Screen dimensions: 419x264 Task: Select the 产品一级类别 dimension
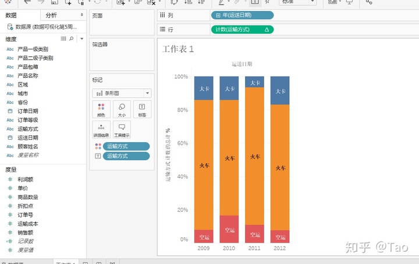[x=33, y=49]
